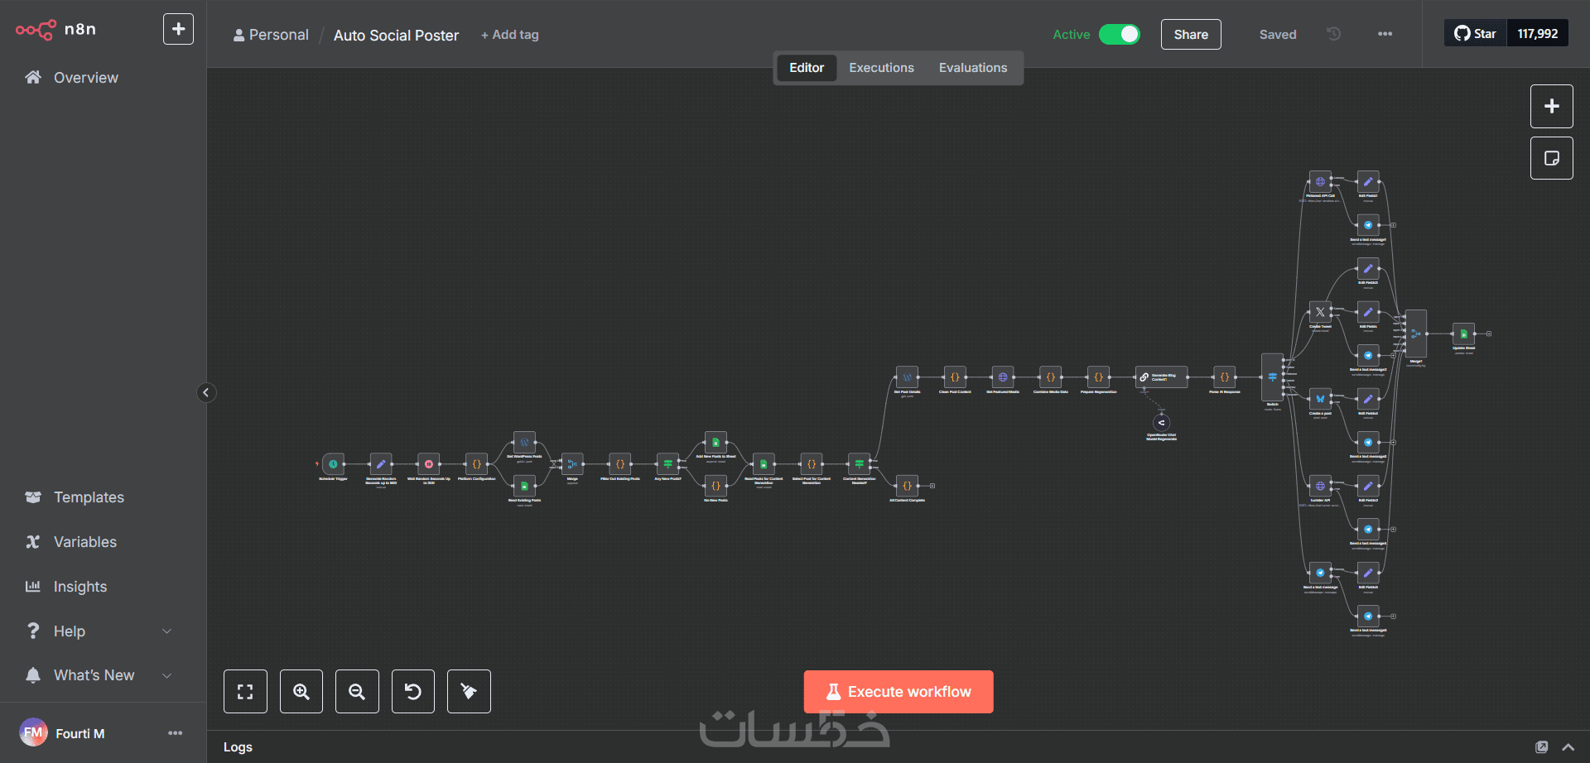
Task: Open the Personal project breadcrumb
Action: [x=271, y=35]
